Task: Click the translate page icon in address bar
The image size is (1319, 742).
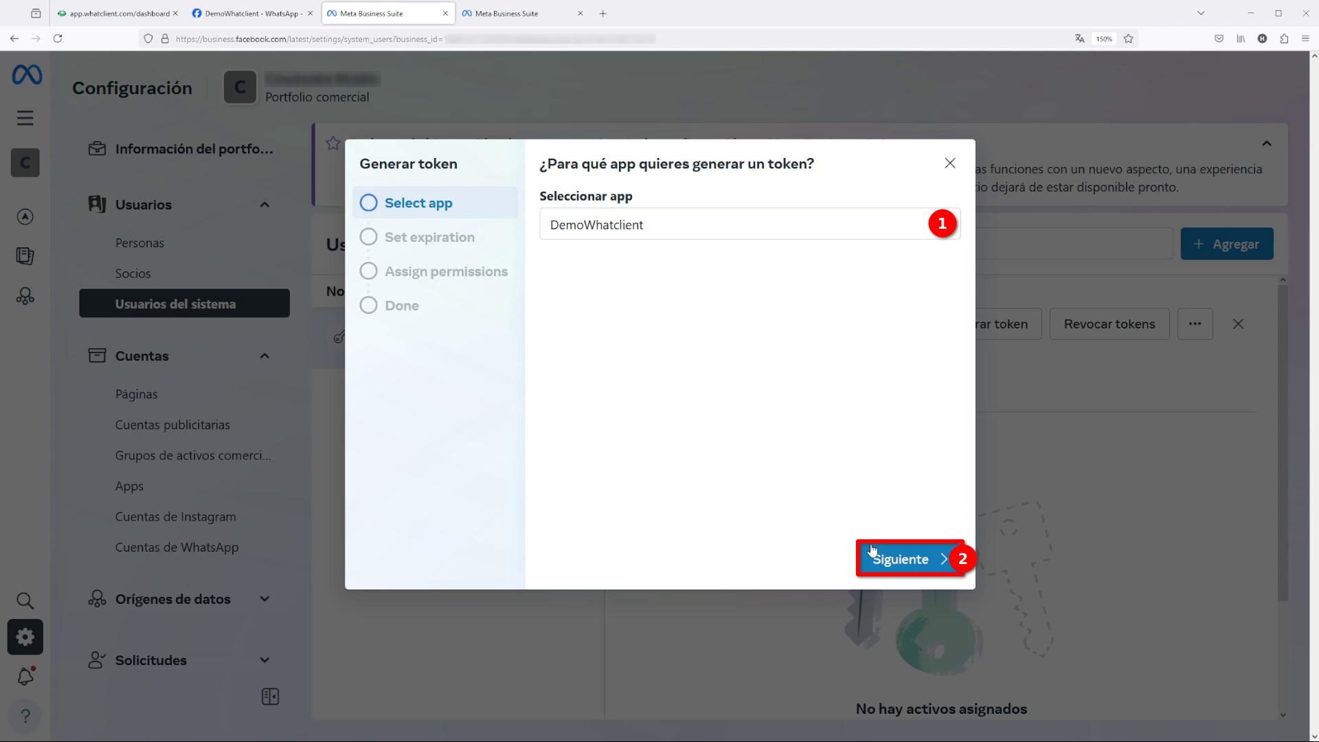Action: (x=1080, y=38)
